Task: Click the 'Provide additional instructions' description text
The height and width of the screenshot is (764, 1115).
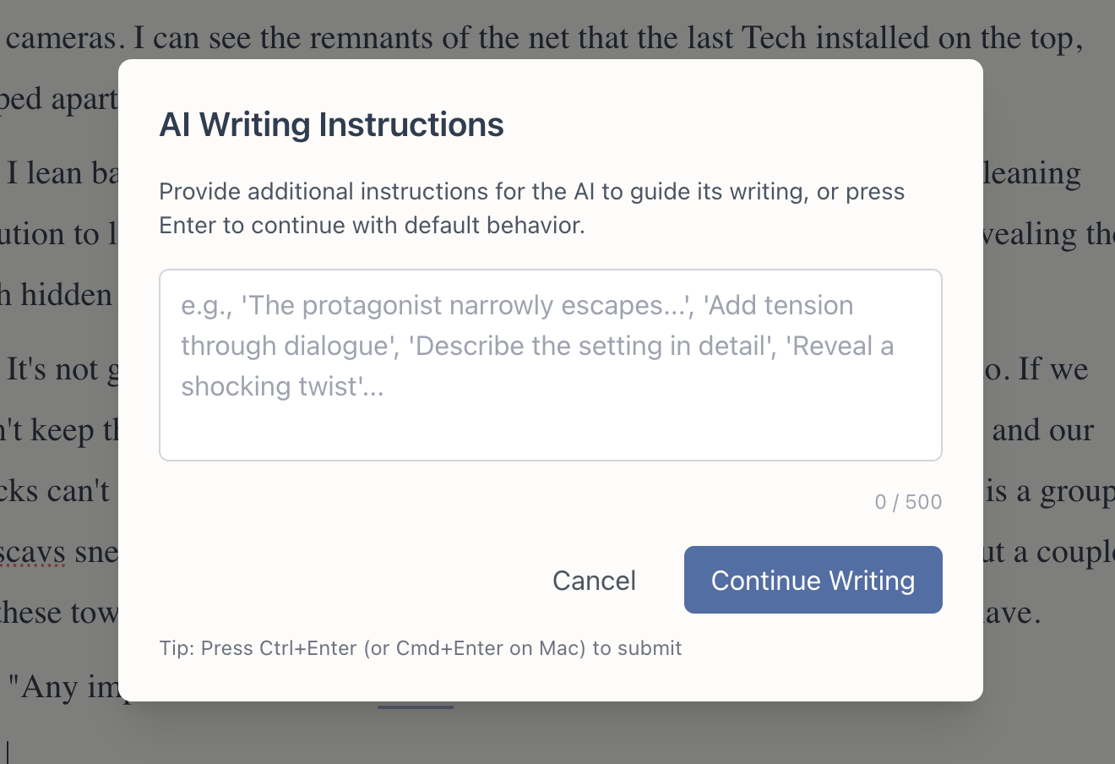Action: click(x=531, y=208)
